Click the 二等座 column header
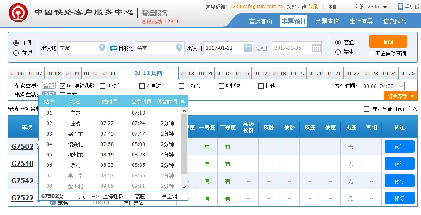 click(228, 128)
